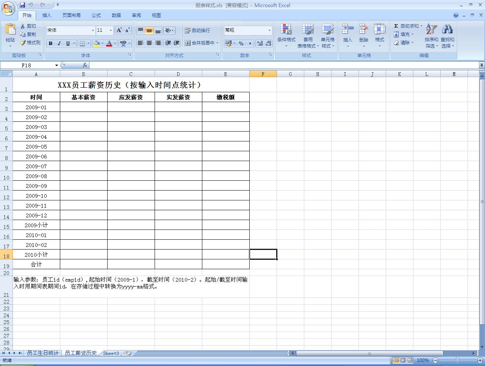
Task: Click the Office button
Action: tap(8, 8)
